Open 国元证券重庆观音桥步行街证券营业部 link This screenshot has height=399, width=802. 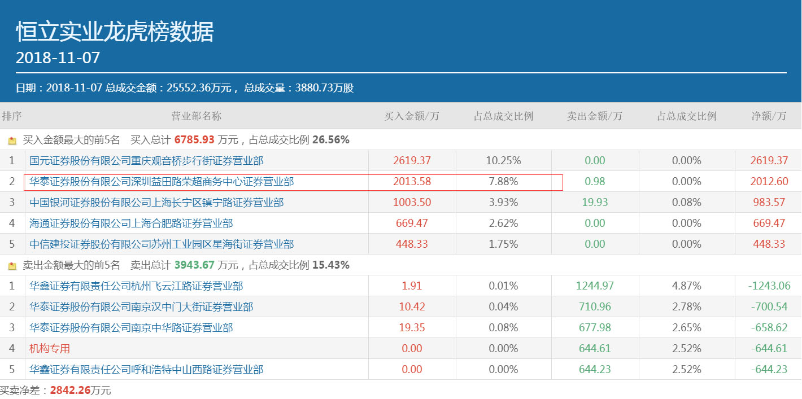(146, 161)
